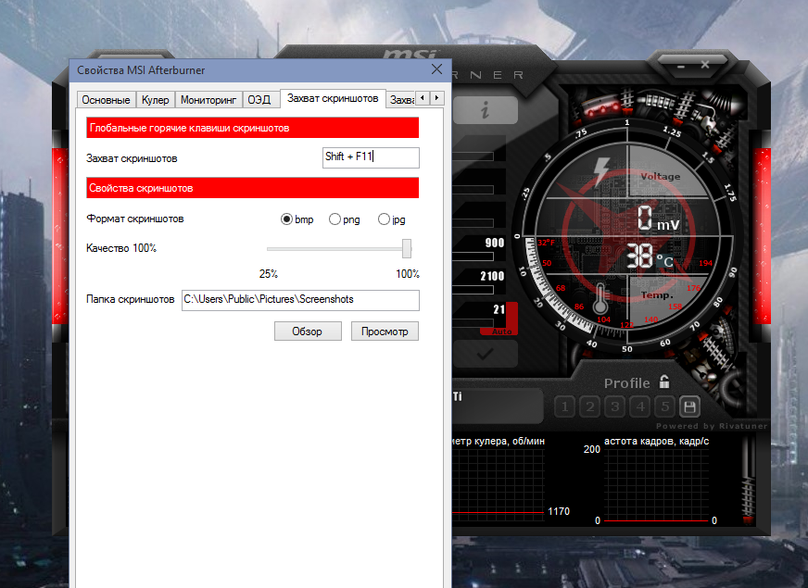Click the Свойства MSI Afterburner title text
Image resolution: width=808 pixels, height=588 pixels.
(x=141, y=70)
